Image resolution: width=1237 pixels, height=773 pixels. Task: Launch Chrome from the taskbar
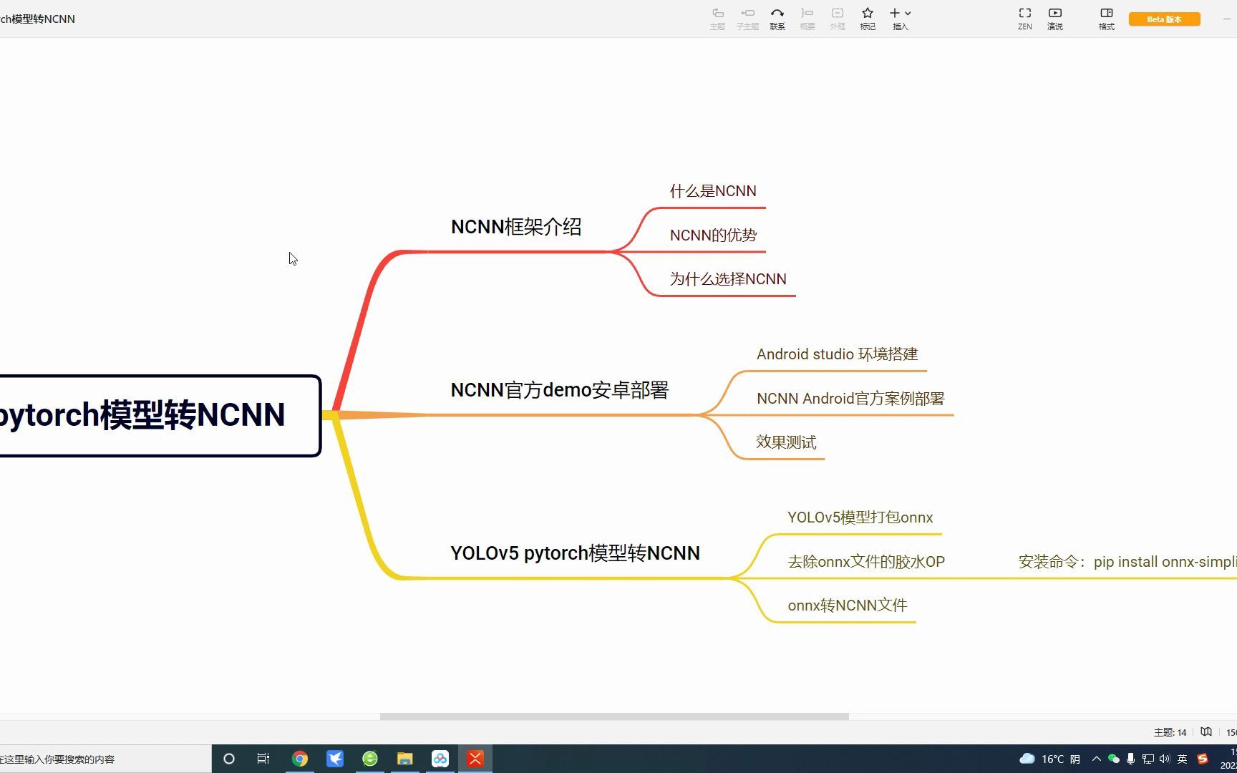click(299, 758)
